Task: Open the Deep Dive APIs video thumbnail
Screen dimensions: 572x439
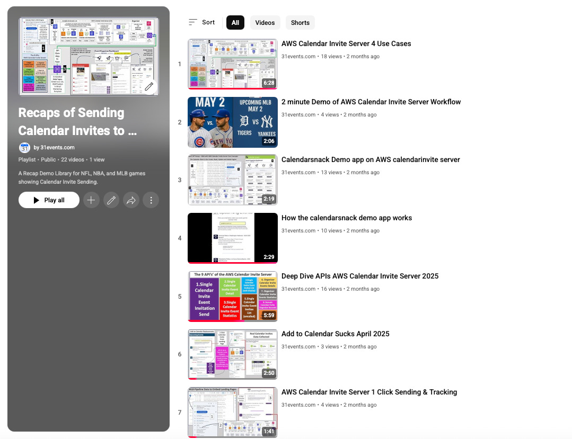Action: 233,296
